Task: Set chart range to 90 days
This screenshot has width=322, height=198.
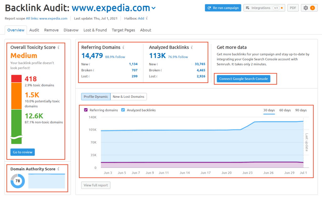Action: (301, 110)
